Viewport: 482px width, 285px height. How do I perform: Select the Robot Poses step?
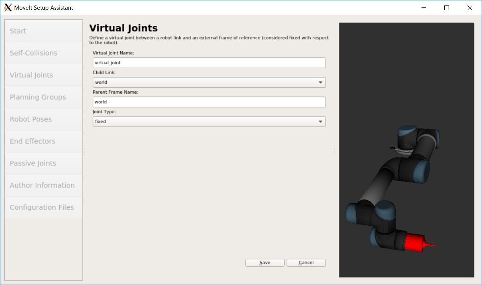click(43, 119)
